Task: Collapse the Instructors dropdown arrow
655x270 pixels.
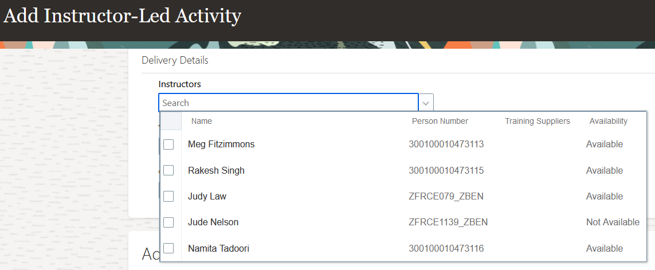Action: 426,103
